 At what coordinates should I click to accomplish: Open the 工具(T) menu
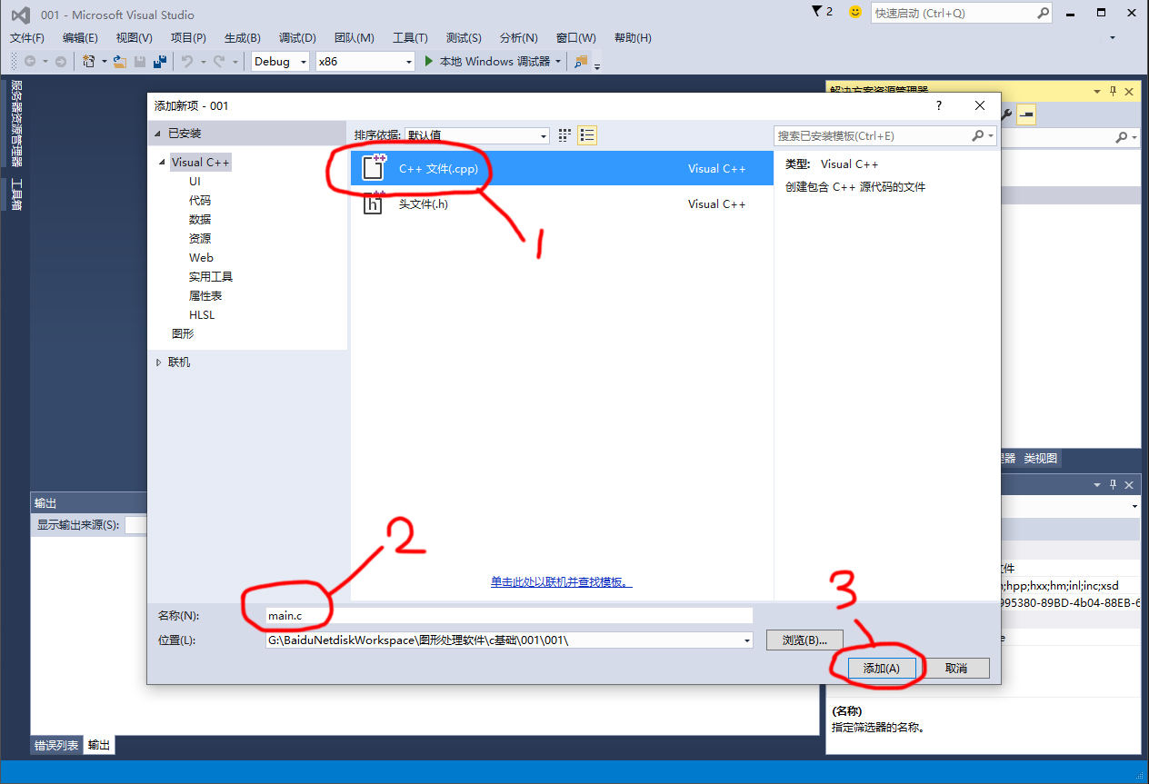[410, 37]
